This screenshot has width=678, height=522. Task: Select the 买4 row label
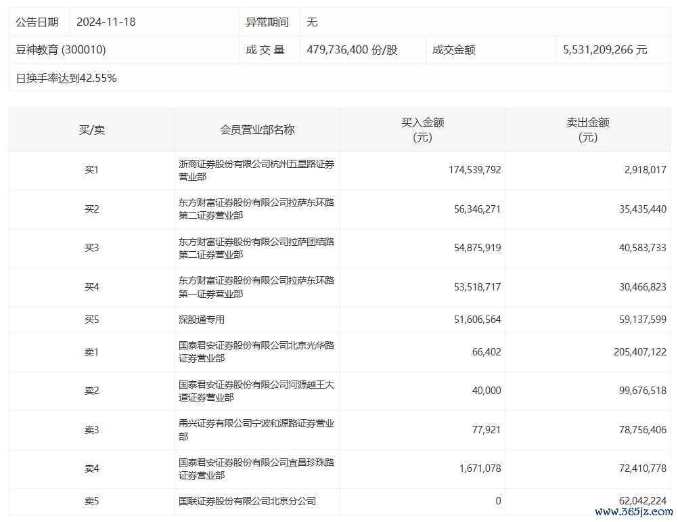(x=91, y=287)
